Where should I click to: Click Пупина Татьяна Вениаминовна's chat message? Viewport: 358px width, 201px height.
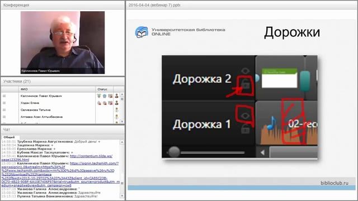tap(50, 196)
